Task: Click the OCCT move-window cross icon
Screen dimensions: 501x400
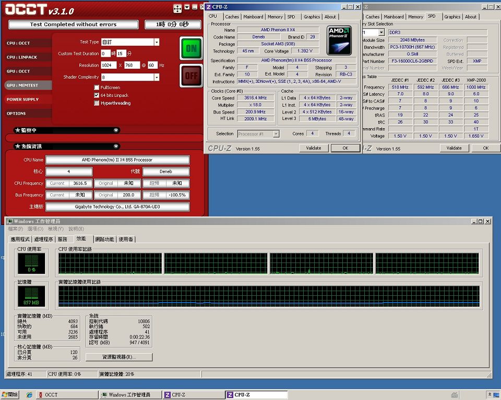Action: [x=177, y=8]
